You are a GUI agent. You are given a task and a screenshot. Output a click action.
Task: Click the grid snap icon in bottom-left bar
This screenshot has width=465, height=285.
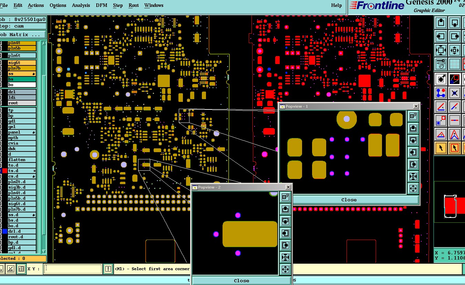pyautogui.click(x=21, y=269)
